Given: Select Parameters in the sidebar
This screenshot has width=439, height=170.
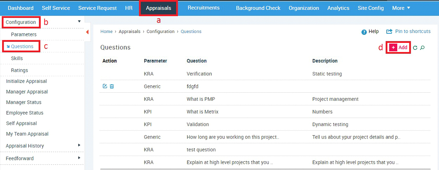Looking at the screenshot, I should point(24,34).
